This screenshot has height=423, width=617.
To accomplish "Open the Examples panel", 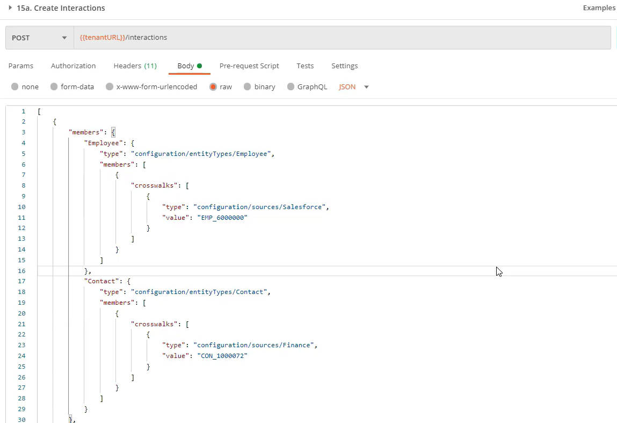I will pyautogui.click(x=598, y=8).
